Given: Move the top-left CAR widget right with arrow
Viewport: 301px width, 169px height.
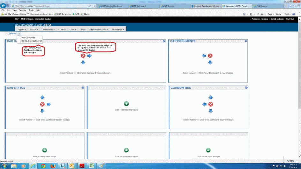Looking at the screenshot, I should click(x=89, y=55).
